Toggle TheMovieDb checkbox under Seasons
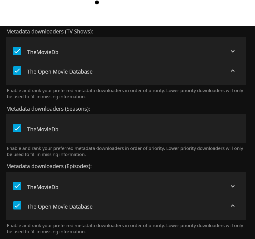 (17, 129)
